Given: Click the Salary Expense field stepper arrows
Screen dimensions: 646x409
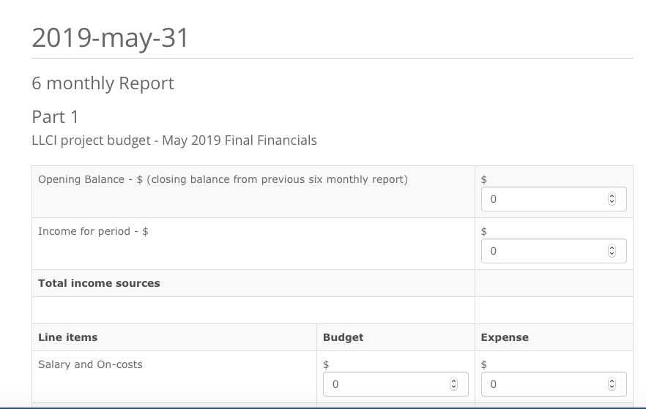Looking at the screenshot, I should pos(612,384).
